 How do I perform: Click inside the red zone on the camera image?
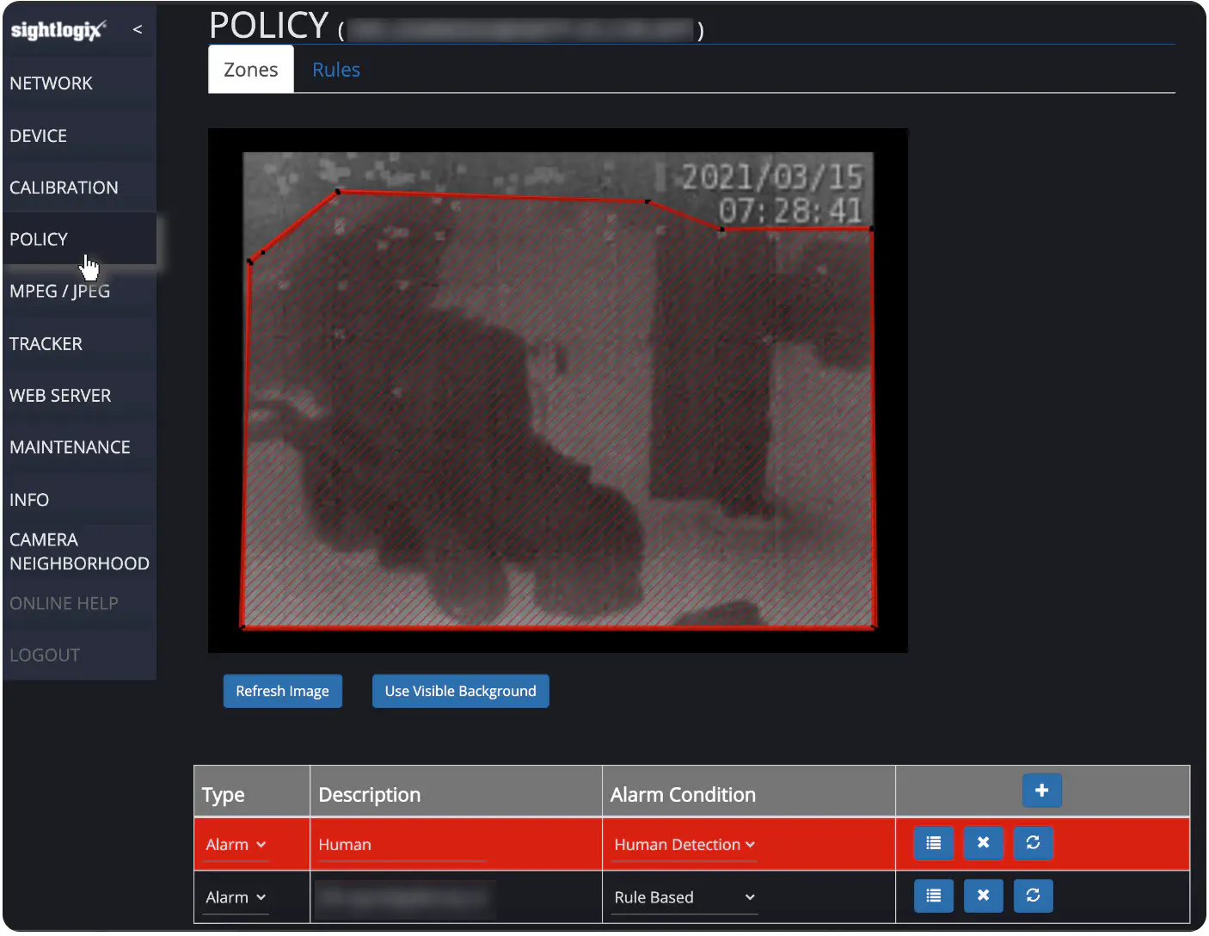click(559, 413)
